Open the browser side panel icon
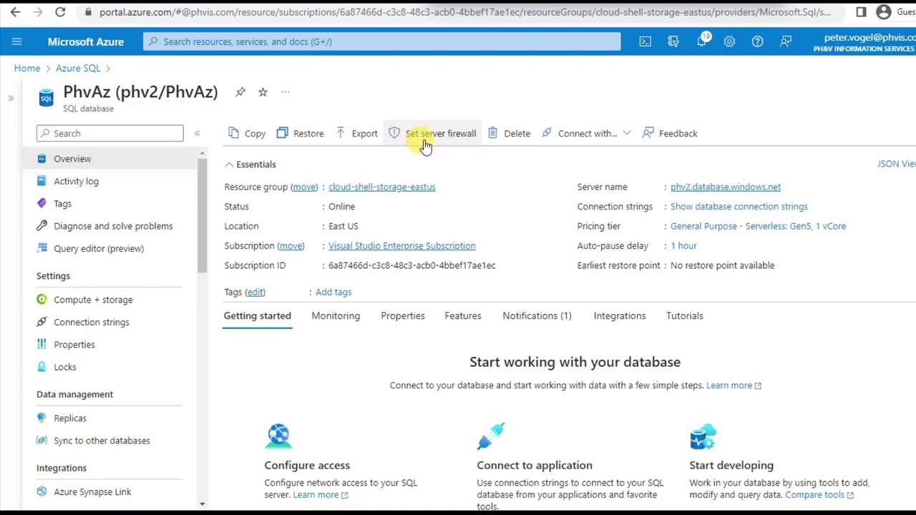 coord(861,12)
